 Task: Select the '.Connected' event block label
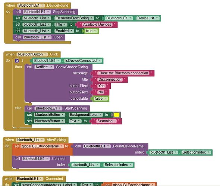click(54, 179)
